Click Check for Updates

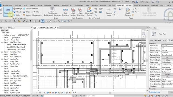click(x=31, y=12)
